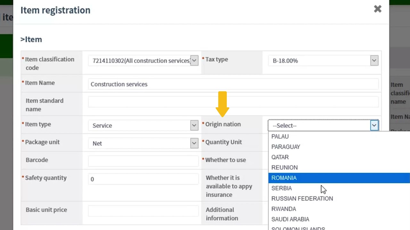Click the Item Name input field
The height and width of the screenshot is (230, 410).
[x=233, y=84]
